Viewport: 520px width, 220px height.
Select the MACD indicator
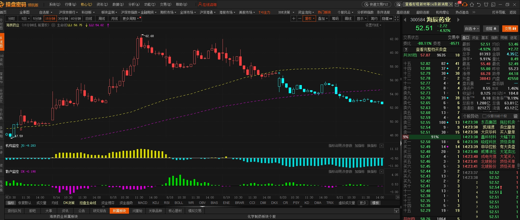coord(142,203)
